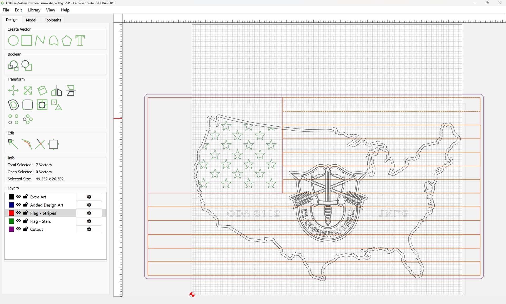Hide the Flag - Stars layer
The image size is (506, 304).
click(18, 221)
